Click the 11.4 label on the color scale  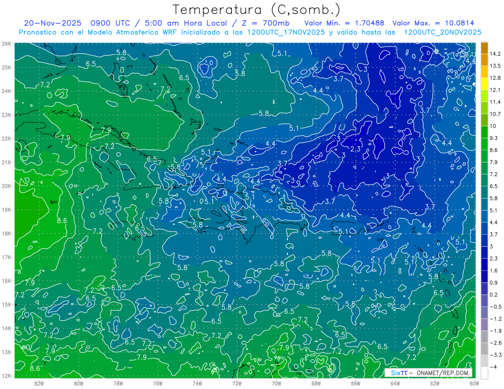point(495,102)
